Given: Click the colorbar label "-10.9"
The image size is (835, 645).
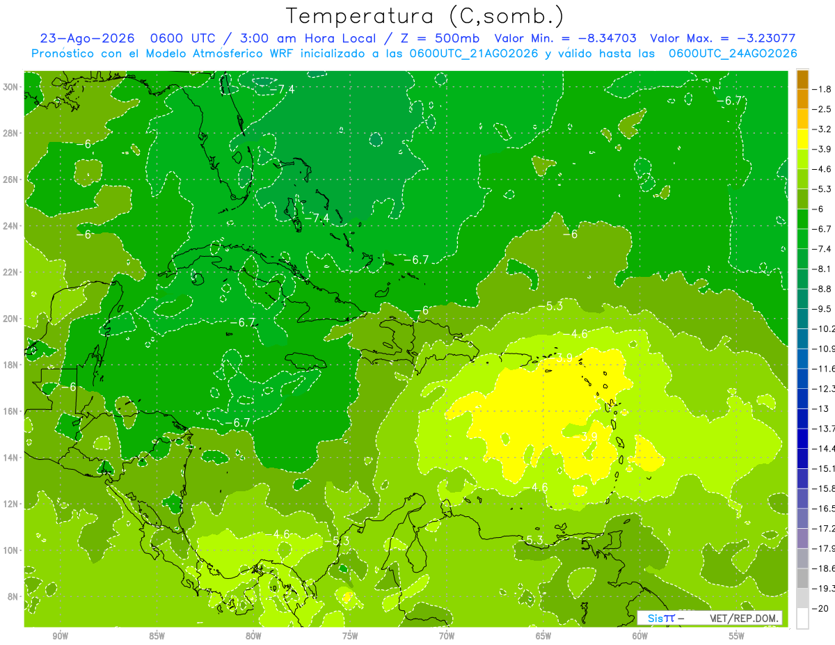Looking at the screenshot, I should click(825, 349).
